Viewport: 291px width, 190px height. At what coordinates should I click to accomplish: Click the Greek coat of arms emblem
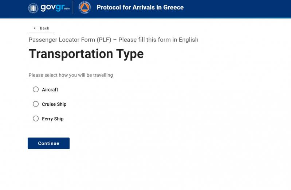coord(33,8)
